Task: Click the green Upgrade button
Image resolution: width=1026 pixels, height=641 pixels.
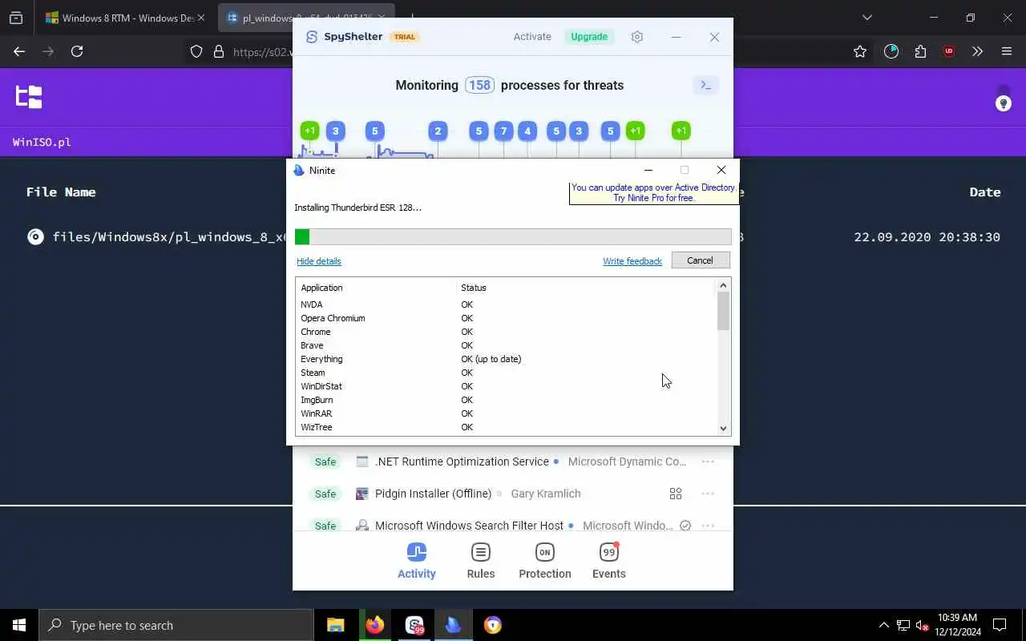Action: click(589, 37)
